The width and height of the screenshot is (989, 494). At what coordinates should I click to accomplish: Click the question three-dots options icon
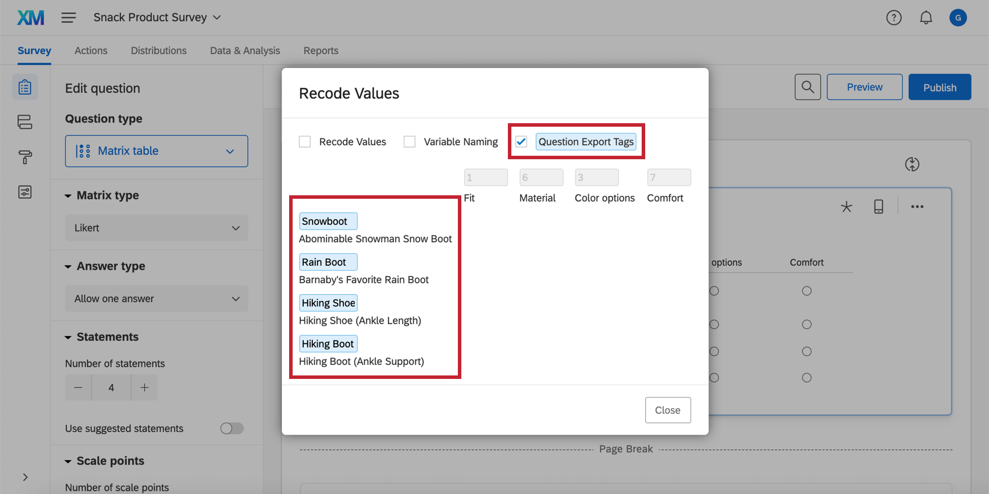pos(917,207)
